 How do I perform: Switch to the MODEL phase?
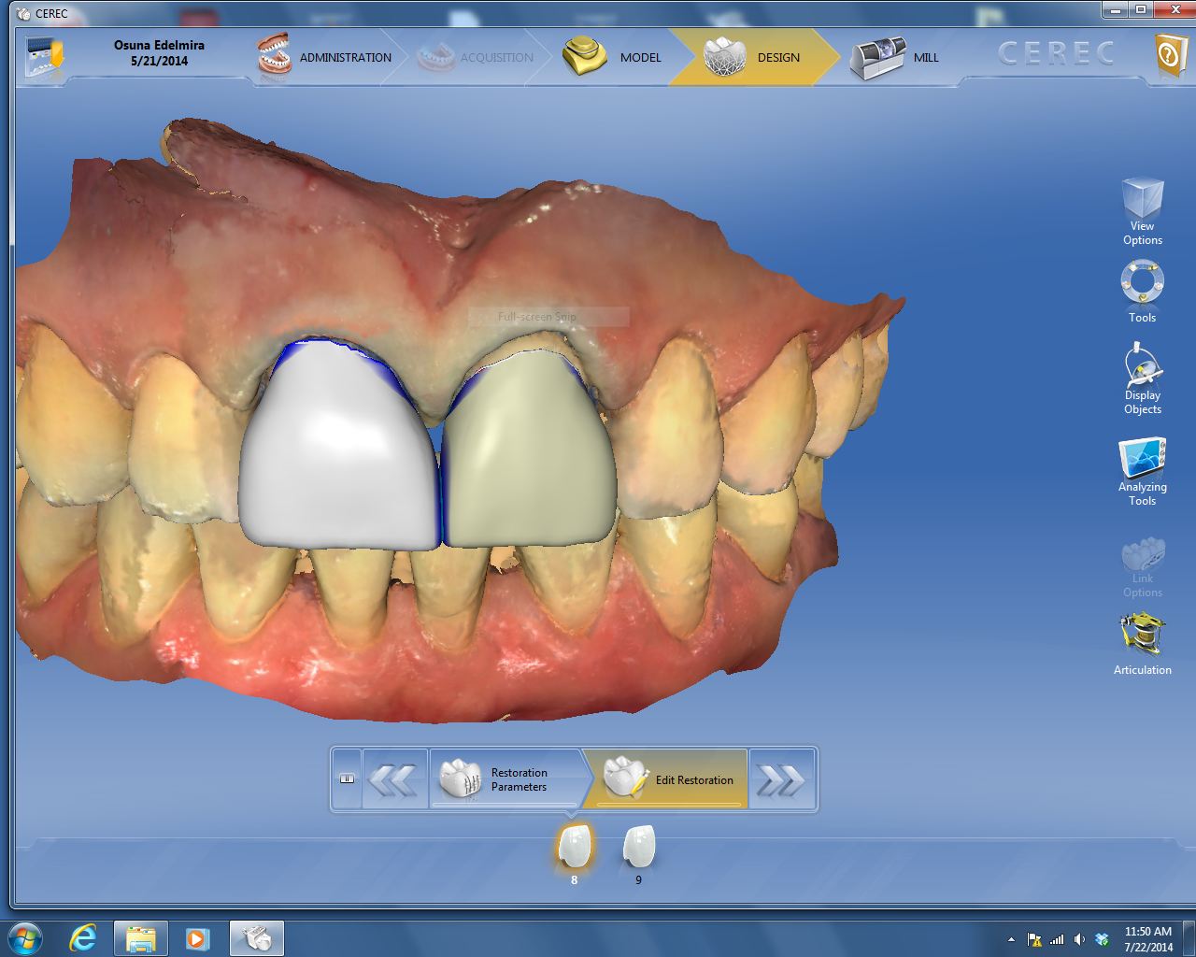pos(612,57)
